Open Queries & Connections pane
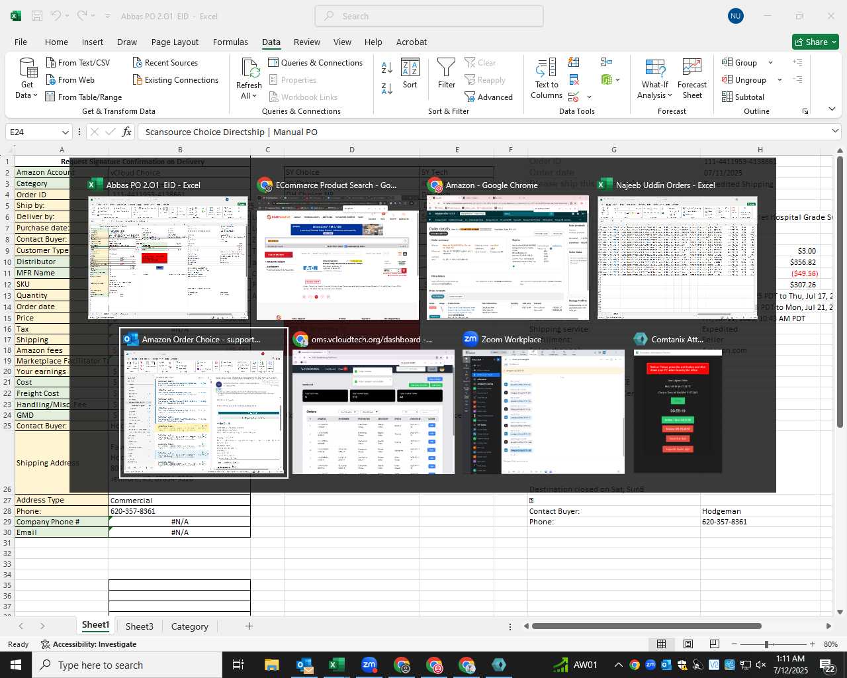Screen dimensions: 847x678 (x=315, y=62)
